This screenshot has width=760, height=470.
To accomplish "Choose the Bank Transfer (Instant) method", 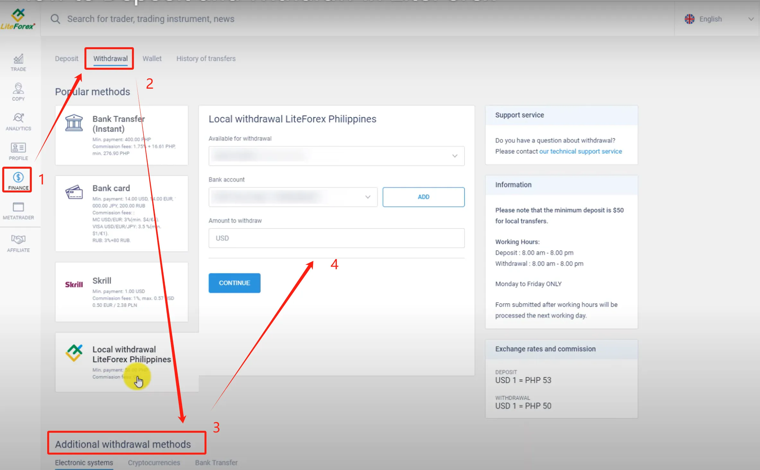I will [x=121, y=135].
